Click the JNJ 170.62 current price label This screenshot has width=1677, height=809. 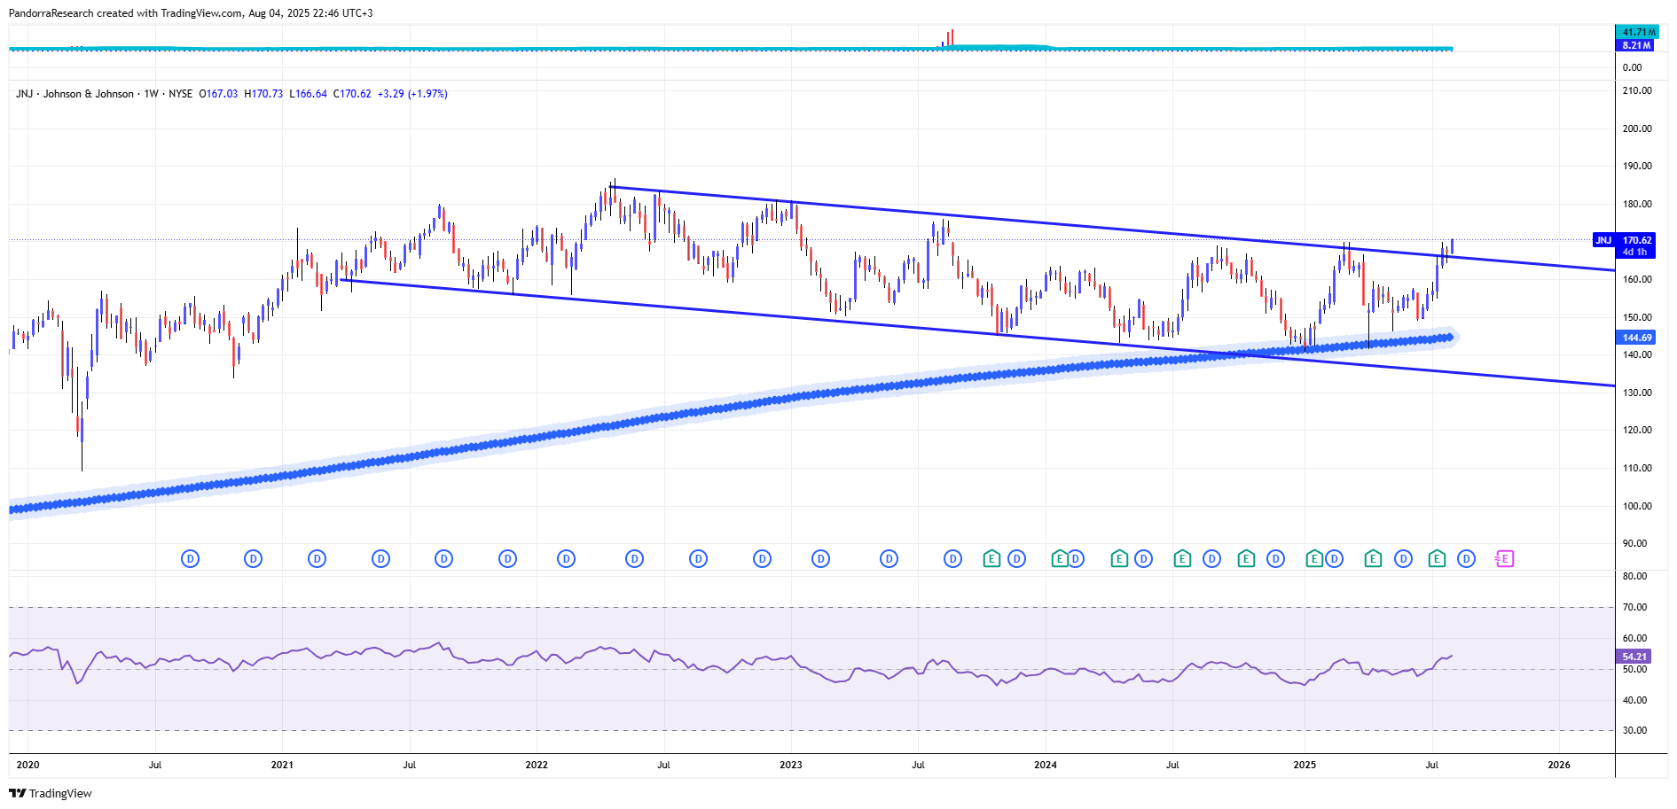coord(1625,240)
